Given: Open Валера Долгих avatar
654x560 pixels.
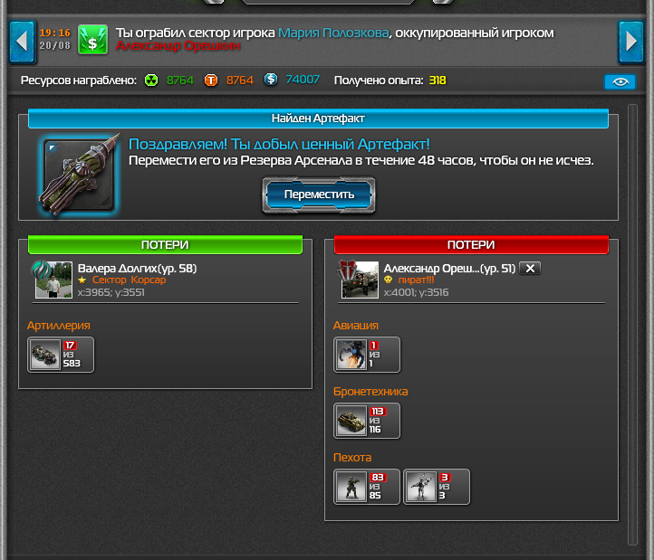Looking at the screenshot, I should pyautogui.click(x=53, y=280).
